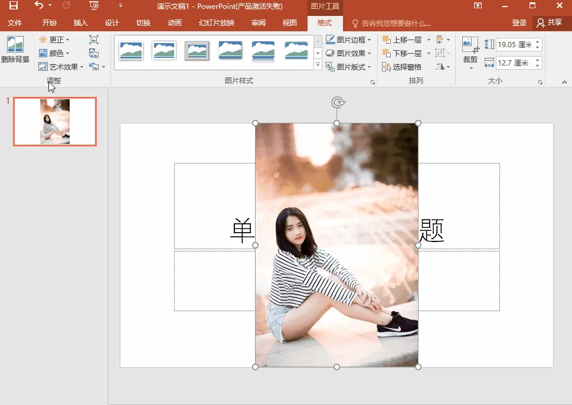This screenshot has height=405, width=572.
Task: Open the Animations (动画) tab
Action: 174,23
